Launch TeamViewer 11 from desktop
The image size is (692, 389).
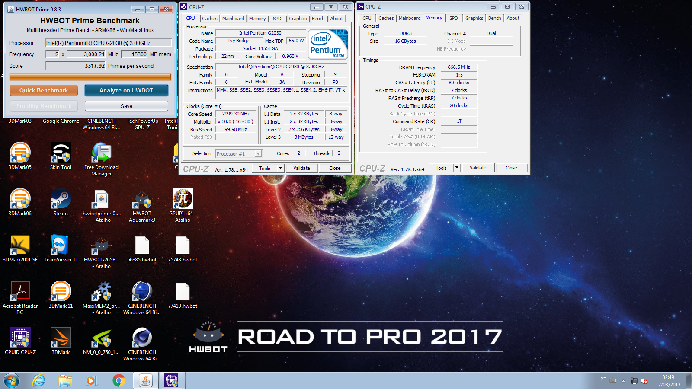tap(61, 248)
